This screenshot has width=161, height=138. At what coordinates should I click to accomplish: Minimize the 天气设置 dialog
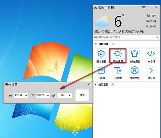[82, 84]
